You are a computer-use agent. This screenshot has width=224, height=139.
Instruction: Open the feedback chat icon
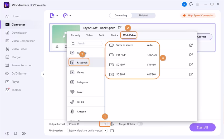(23, 133)
